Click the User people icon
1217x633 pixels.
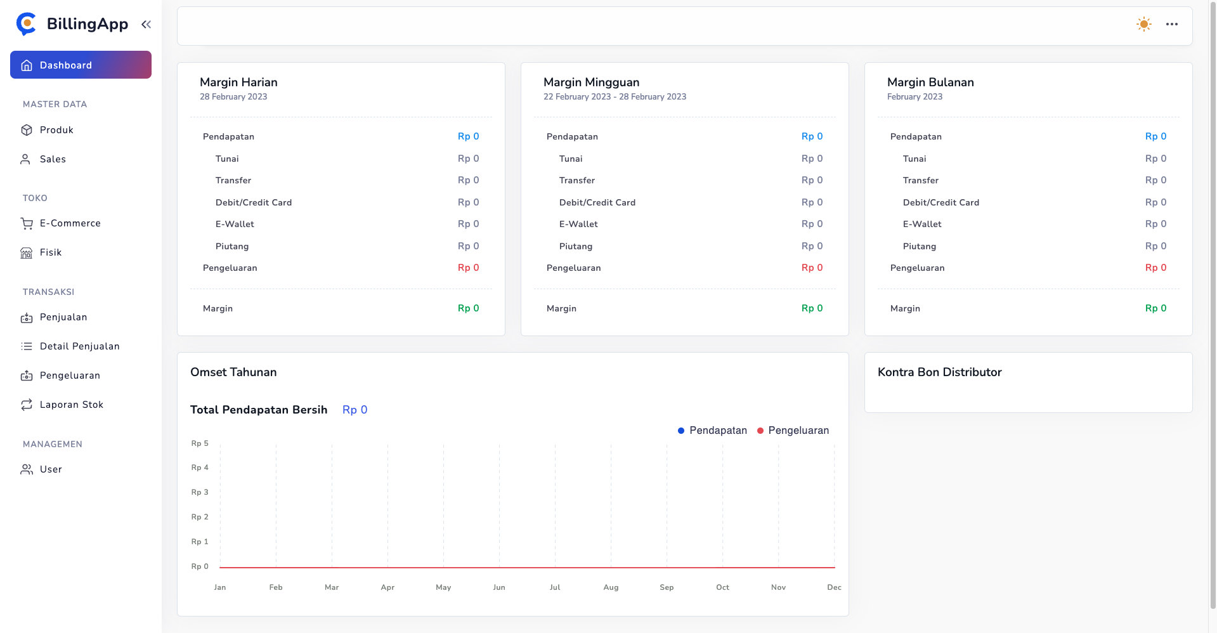point(27,469)
